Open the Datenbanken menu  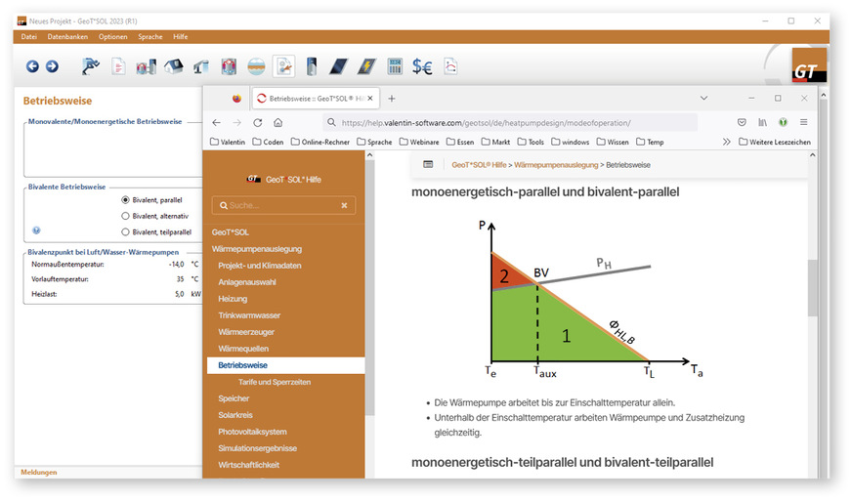click(x=66, y=36)
